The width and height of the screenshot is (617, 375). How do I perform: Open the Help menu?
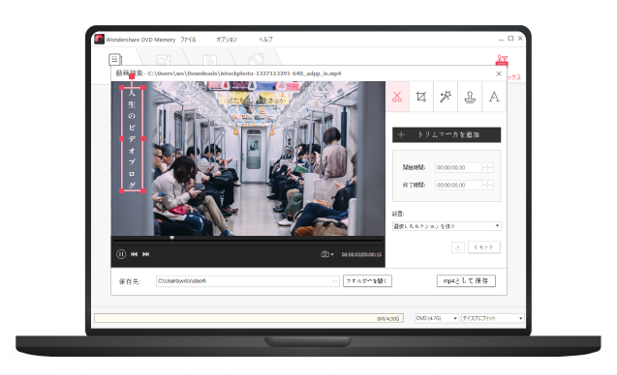pyautogui.click(x=265, y=40)
